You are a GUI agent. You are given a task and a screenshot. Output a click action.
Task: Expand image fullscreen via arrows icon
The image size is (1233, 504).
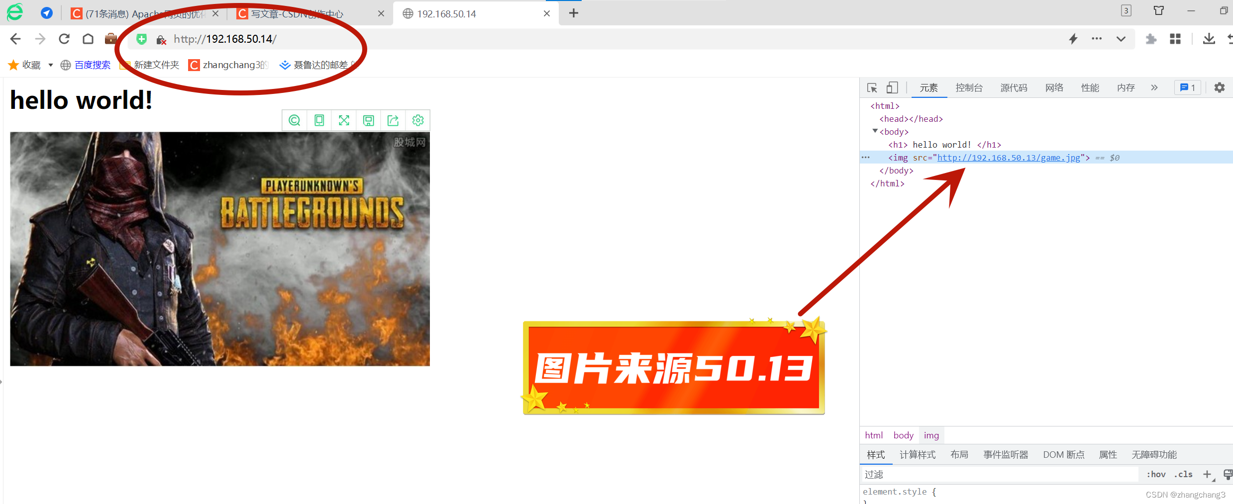click(344, 120)
